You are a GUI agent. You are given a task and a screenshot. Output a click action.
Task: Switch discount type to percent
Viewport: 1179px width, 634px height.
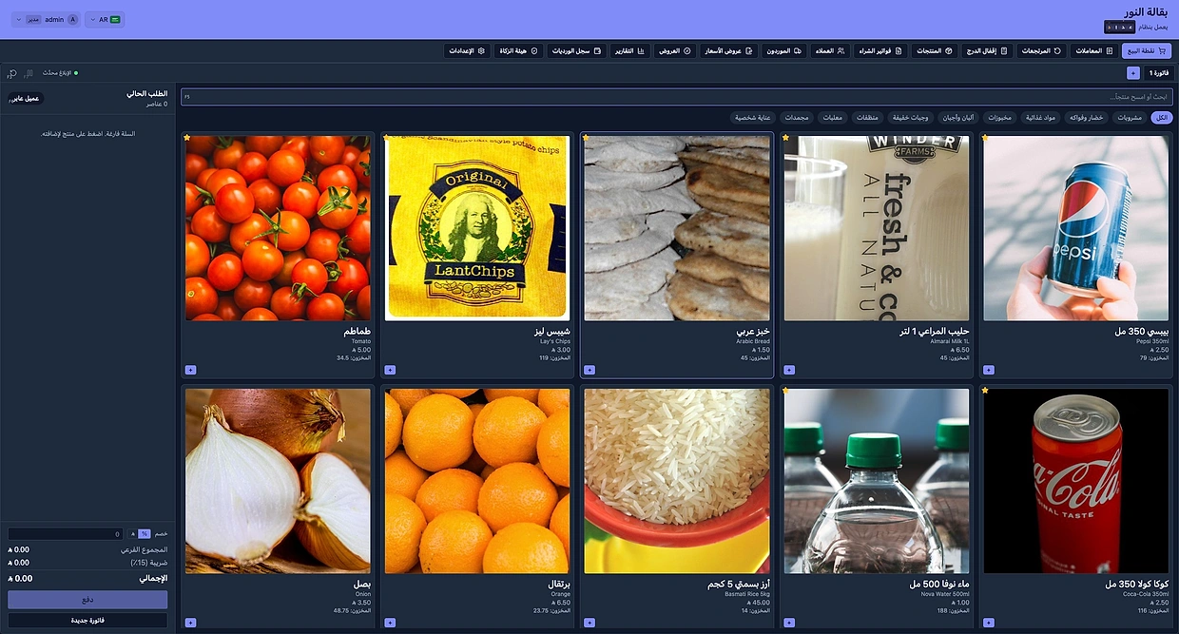click(x=145, y=534)
